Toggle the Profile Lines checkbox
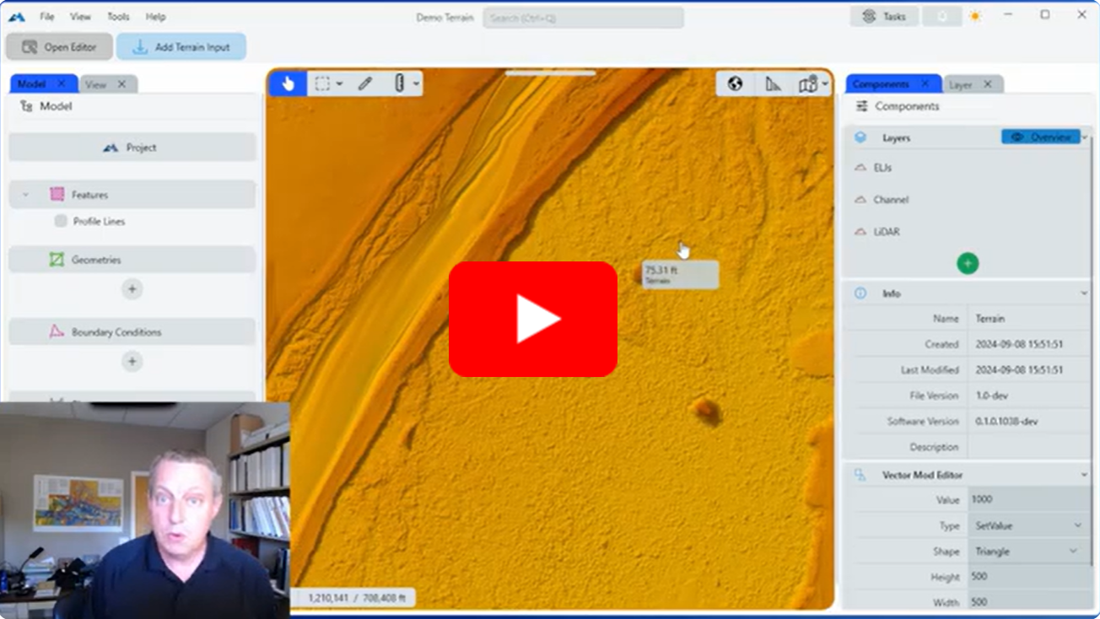Viewport: 1100px width, 619px height. pyautogui.click(x=61, y=221)
